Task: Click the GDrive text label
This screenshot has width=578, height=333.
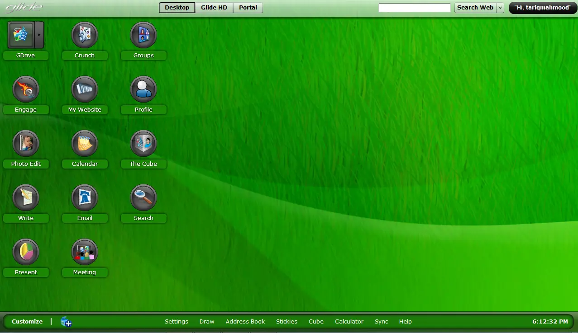Action: (26, 56)
